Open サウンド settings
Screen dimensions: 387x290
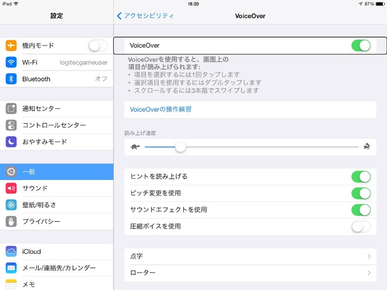tap(56, 188)
